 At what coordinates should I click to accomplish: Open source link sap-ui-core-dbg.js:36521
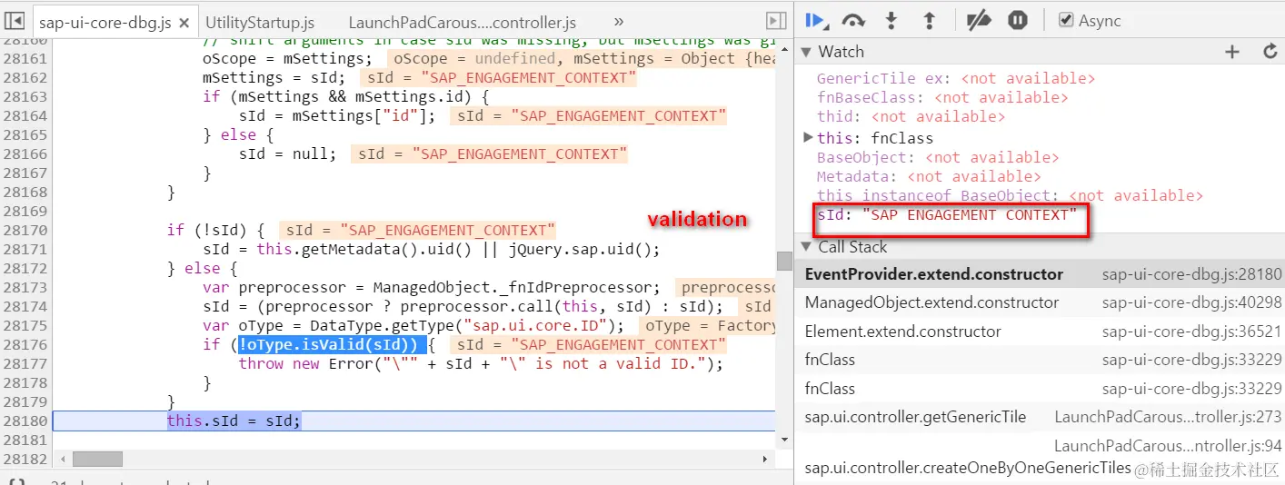pos(1191,332)
